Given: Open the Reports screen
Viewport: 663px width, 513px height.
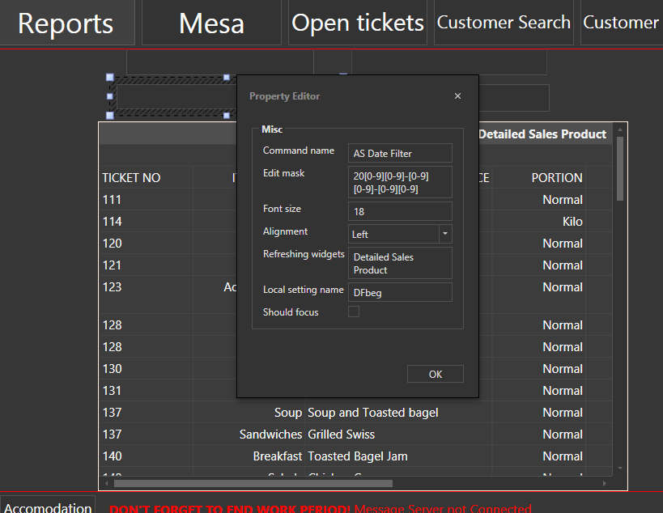Looking at the screenshot, I should coord(66,23).
